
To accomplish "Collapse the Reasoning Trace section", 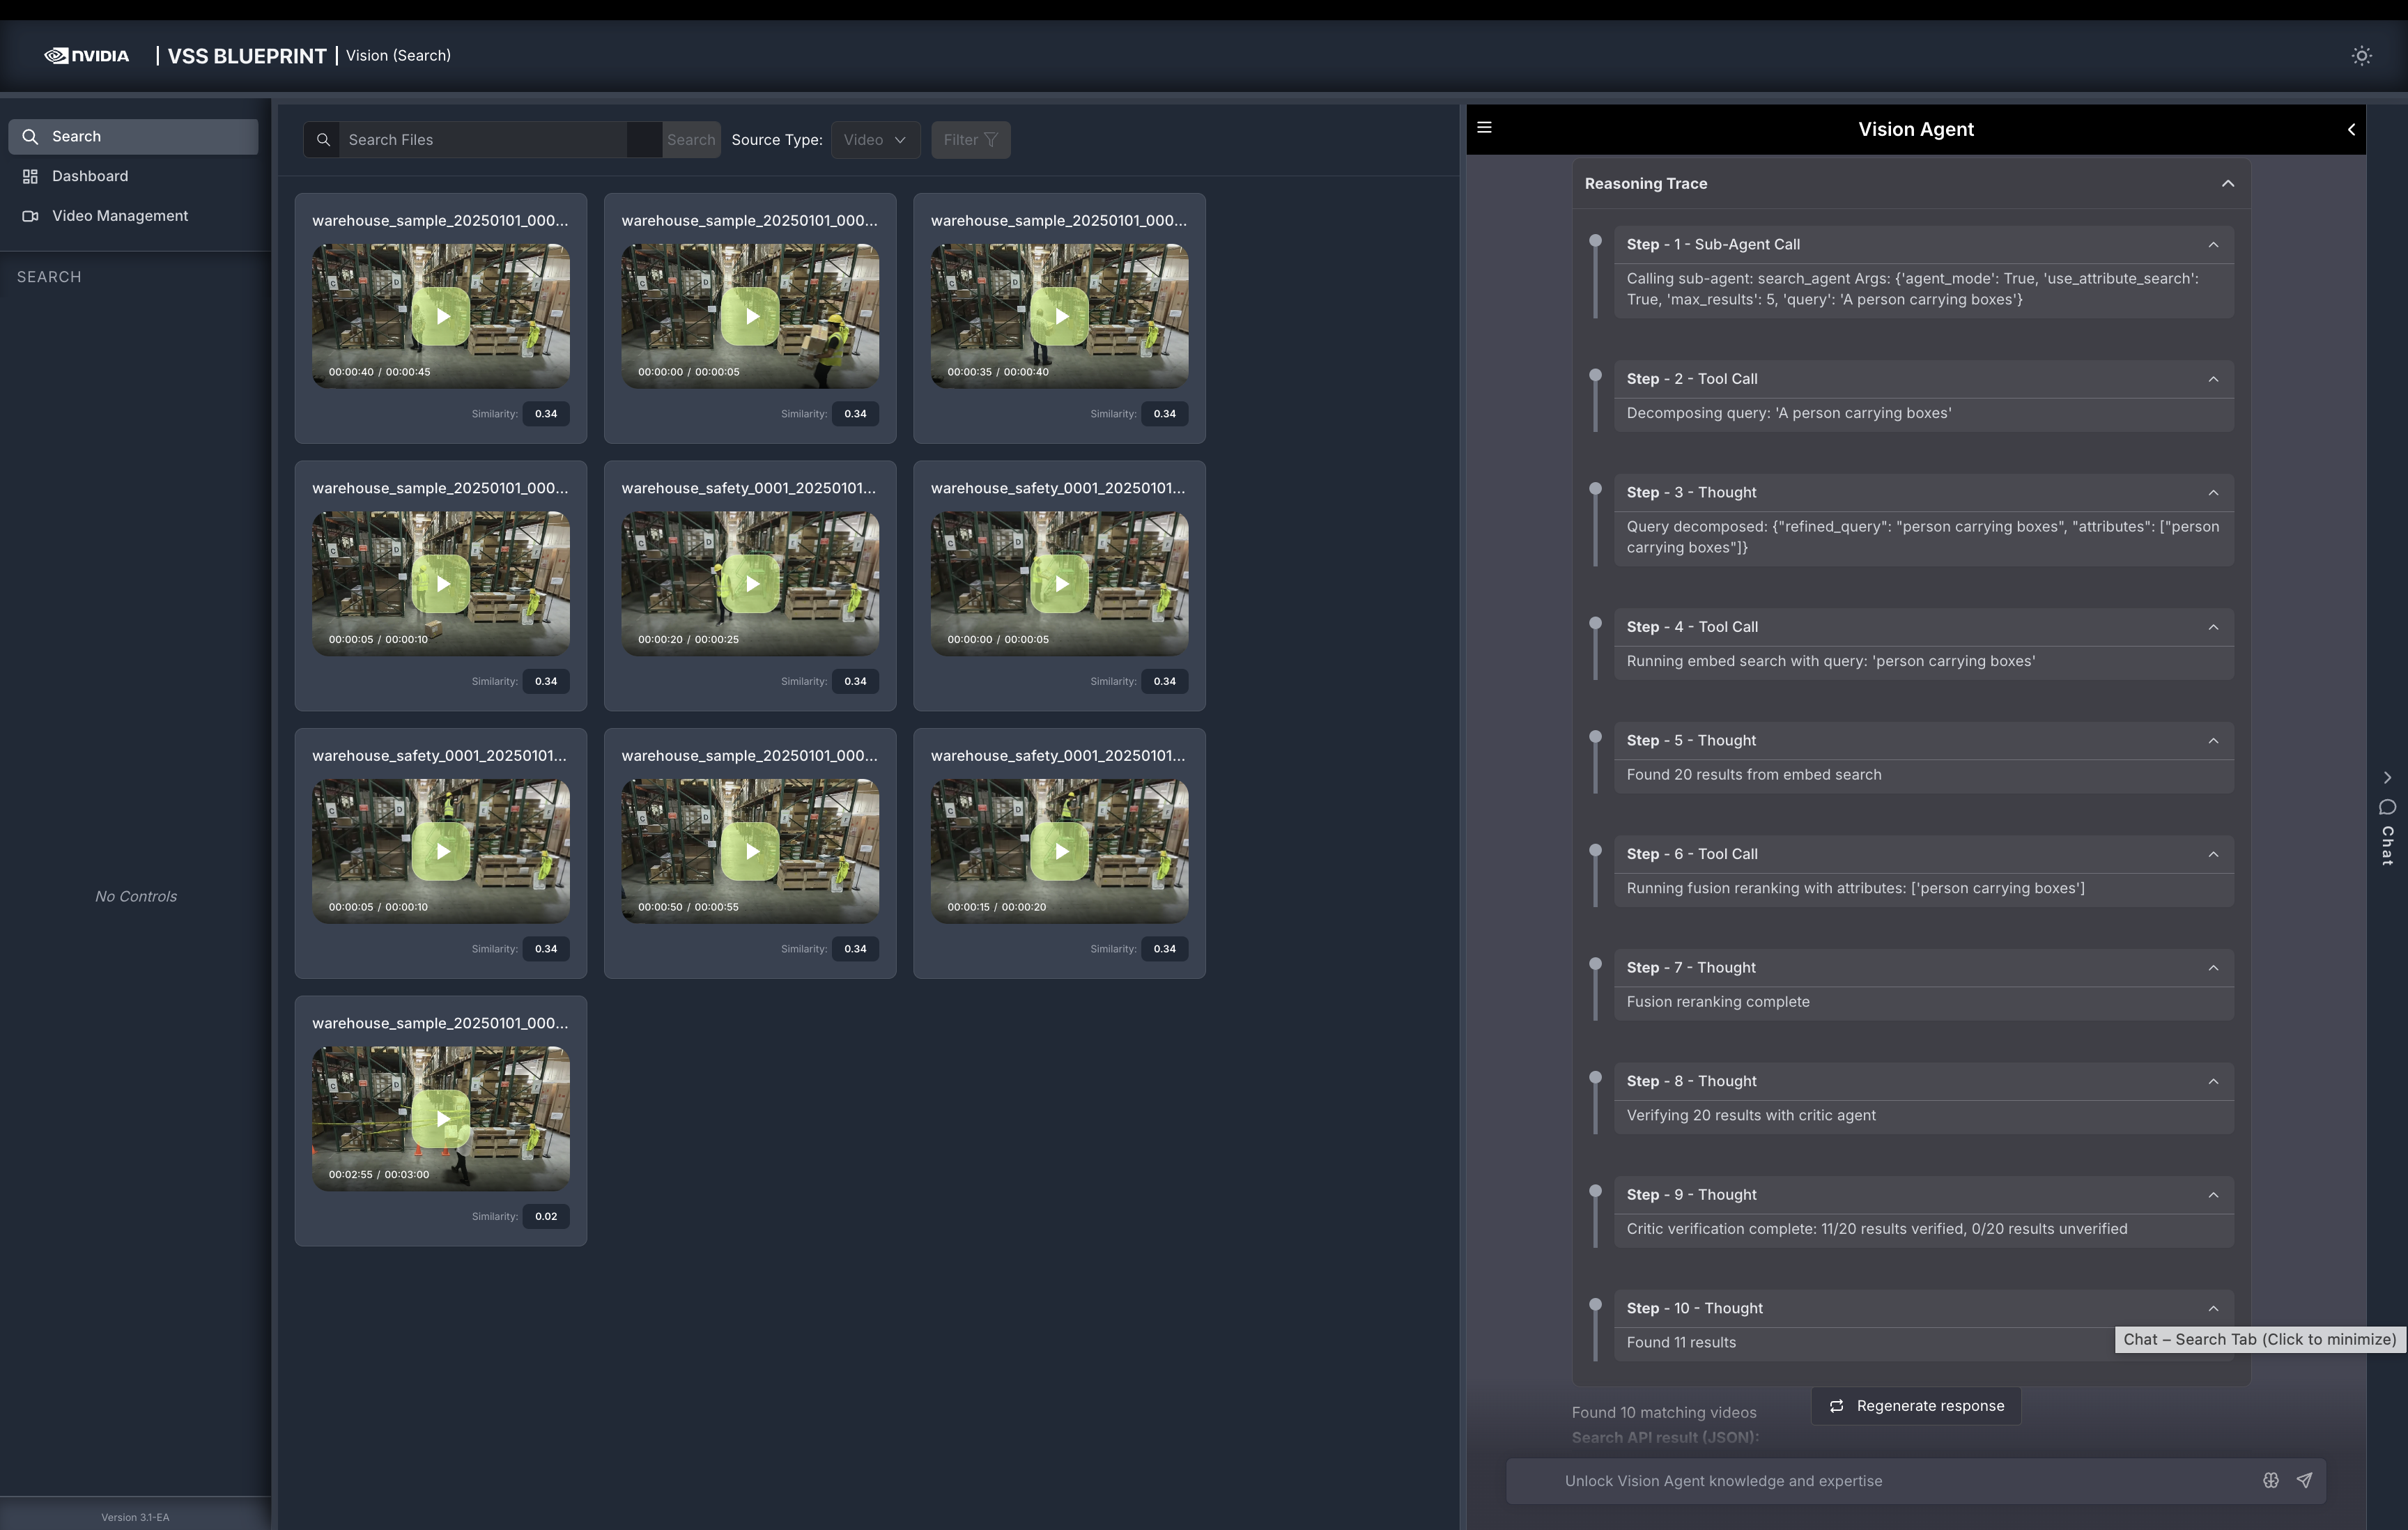I will [x=2227, y=184].
